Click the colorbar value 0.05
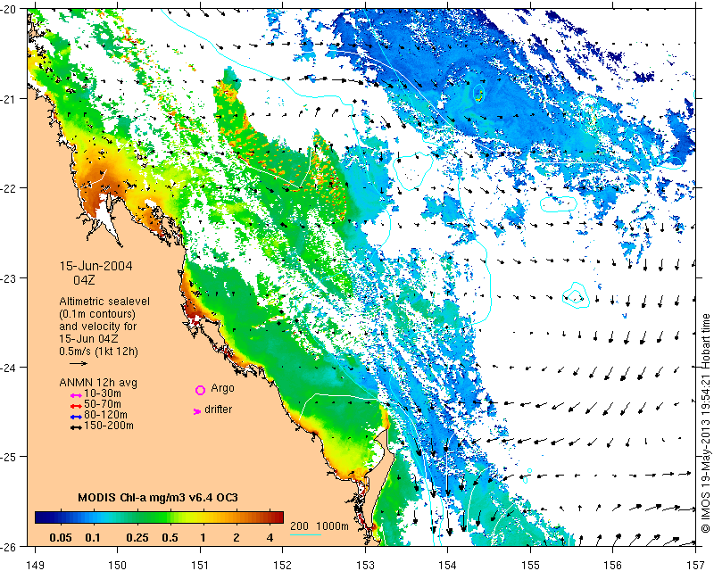 point(61,538)
